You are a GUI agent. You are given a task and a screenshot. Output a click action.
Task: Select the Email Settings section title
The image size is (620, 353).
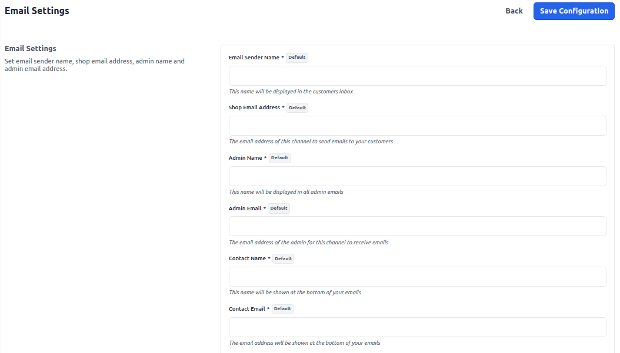coord(30,48)
